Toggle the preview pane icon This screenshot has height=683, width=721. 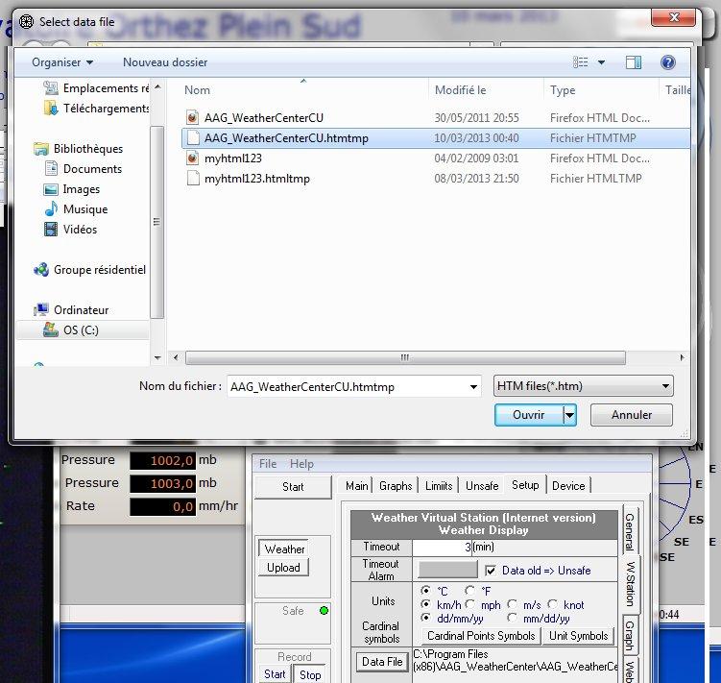(x=634, y=62)
